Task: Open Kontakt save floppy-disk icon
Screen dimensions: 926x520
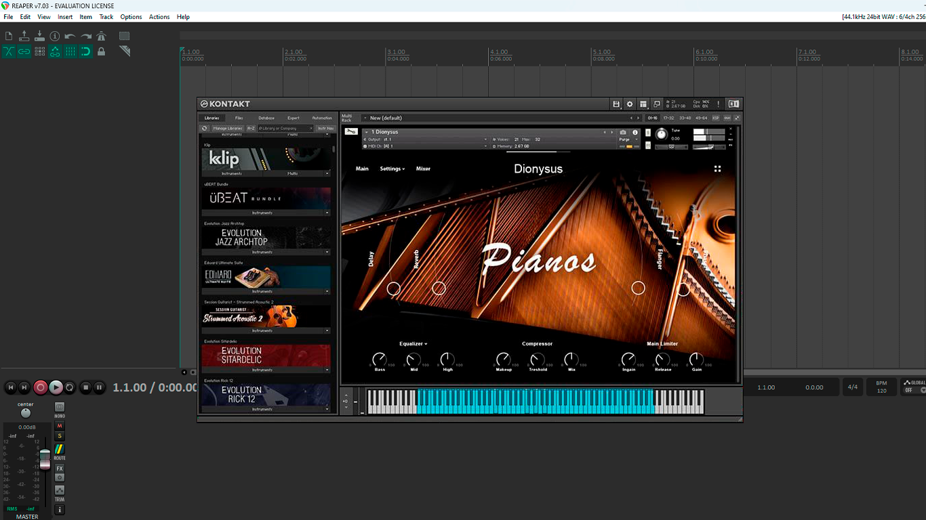Action: tap(616, 104)
